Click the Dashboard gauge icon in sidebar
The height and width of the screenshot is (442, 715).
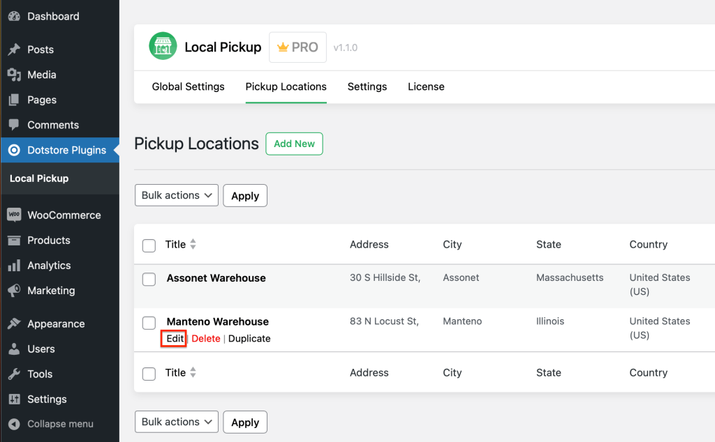[x=14, y=16]
